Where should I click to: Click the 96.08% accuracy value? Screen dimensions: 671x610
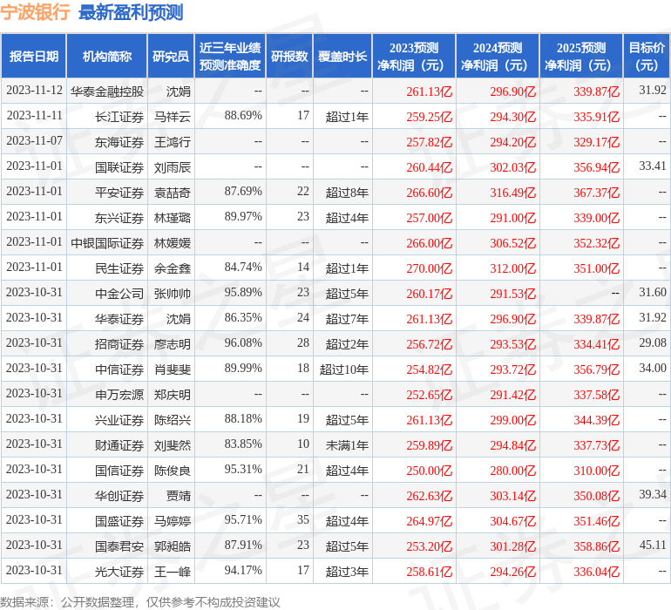tap(243, 342)
